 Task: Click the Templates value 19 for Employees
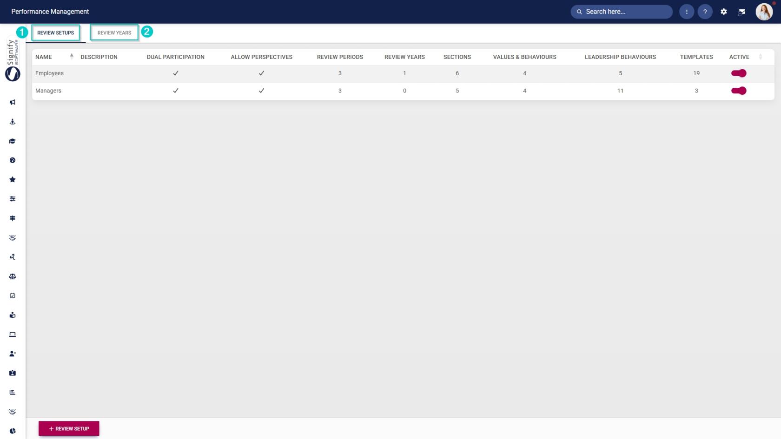tap(696, 73)
